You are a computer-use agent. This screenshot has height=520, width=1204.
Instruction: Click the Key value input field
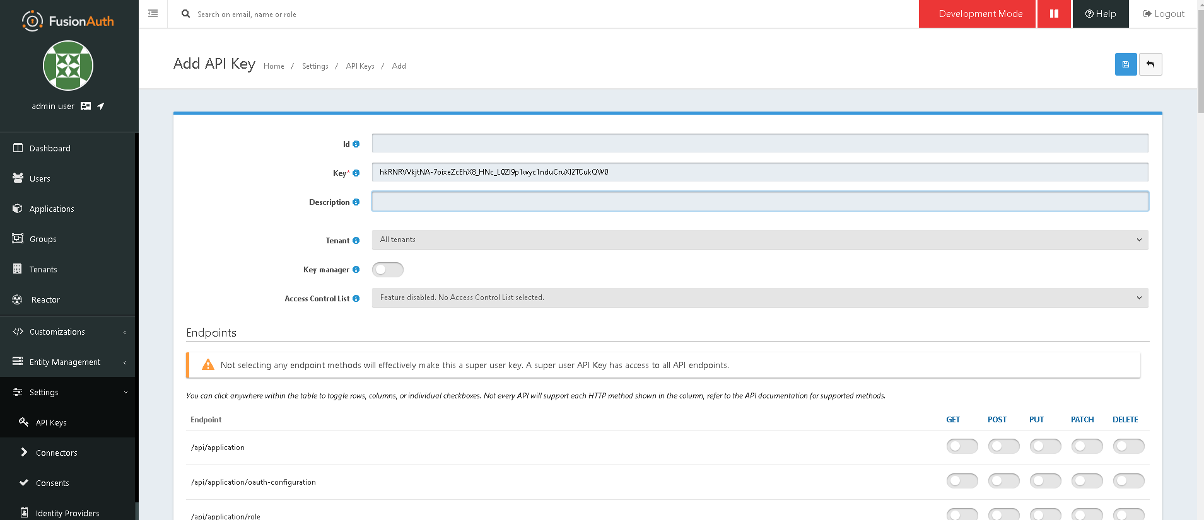(x=760, y=172)
